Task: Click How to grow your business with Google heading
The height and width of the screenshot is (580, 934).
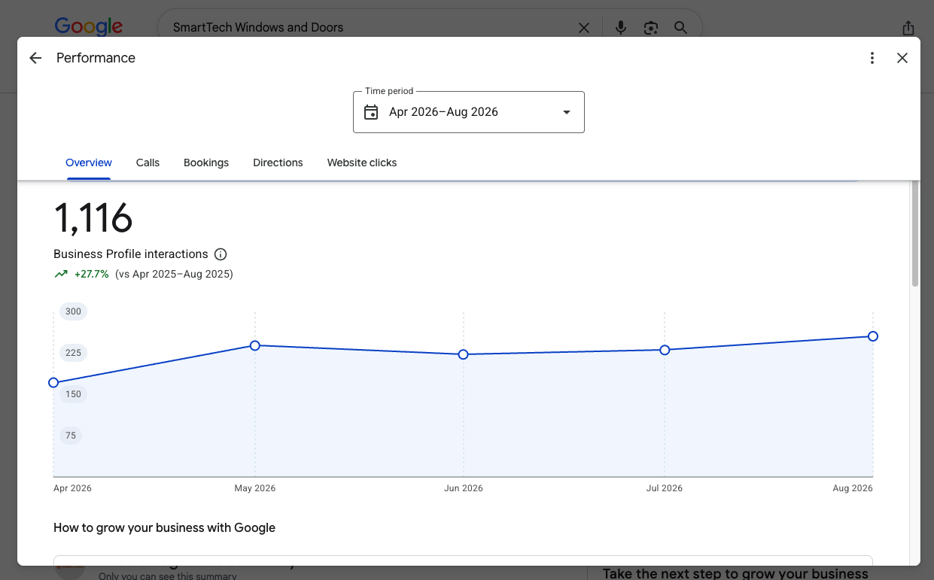Action: coord(164,527)
